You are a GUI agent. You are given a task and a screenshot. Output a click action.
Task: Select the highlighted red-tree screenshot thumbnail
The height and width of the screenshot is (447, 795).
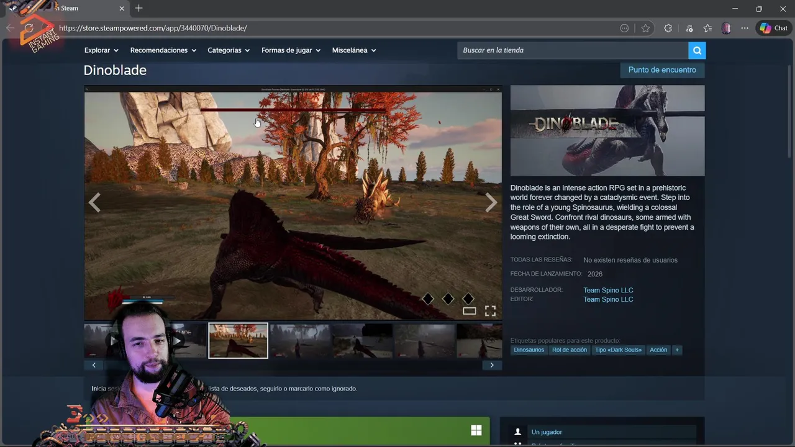[x=238, y=340]
